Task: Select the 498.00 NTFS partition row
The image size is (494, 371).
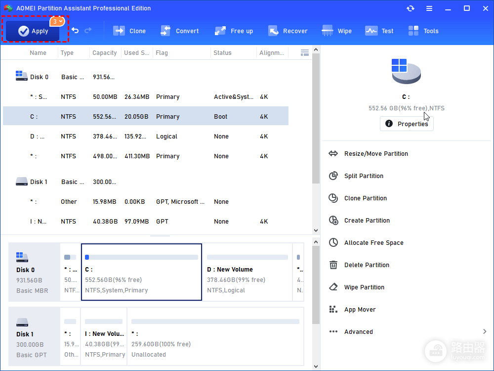Action: tap(146, 156)
